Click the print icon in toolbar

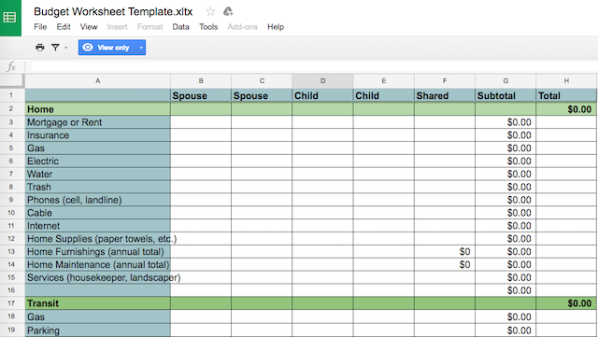(x=39, y=48)
